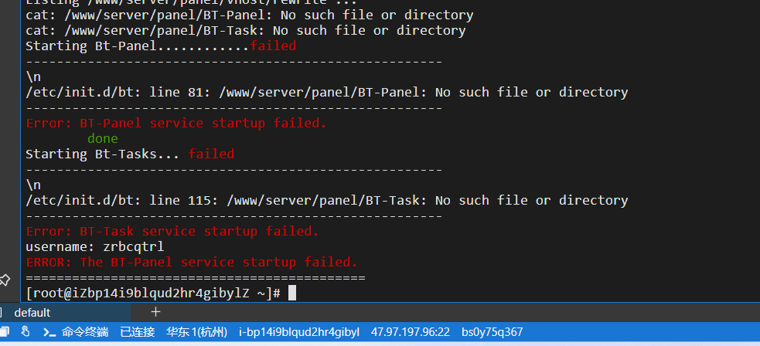Viewport: 760px width, 346px height.
Task: Click the line 115 BT-Task error message
Action: tap(327, 200)
